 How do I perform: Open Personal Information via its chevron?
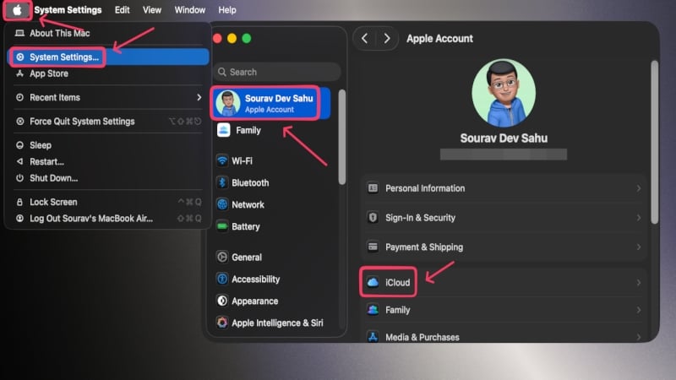pyautogui.click(x=639, y=188)
